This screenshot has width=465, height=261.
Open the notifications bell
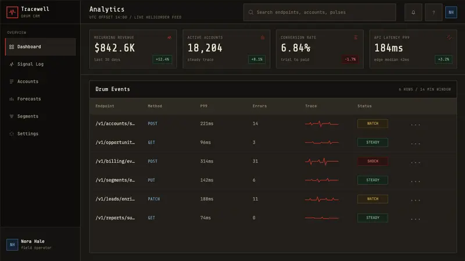[413, 12]
